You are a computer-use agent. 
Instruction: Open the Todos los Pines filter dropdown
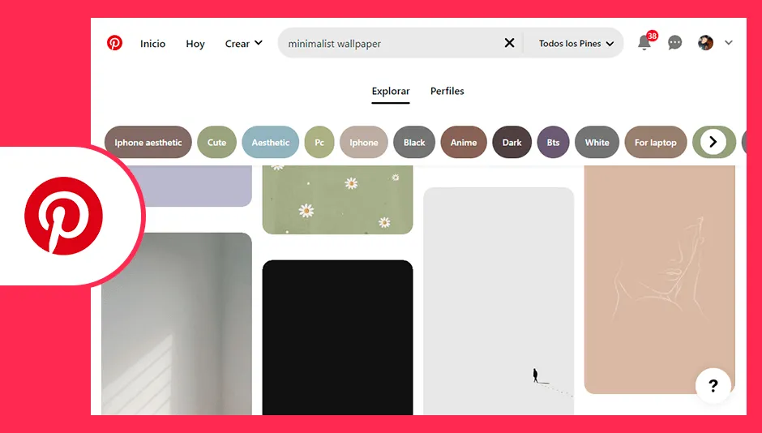576,43
